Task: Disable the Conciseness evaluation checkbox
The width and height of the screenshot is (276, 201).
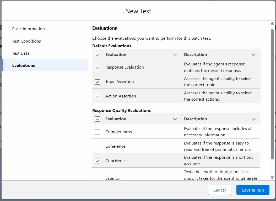Action: point(98,161)
